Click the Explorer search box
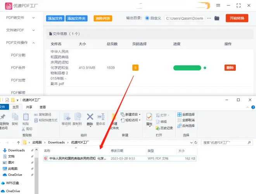The image size is (256, 194). (x=227, y=143)
